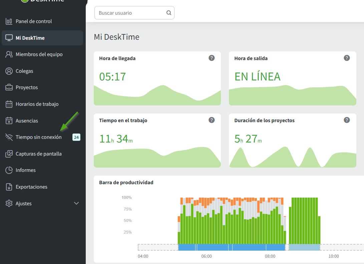Open help tooltip for Tiempo en el trabajo

coord(212,120)
